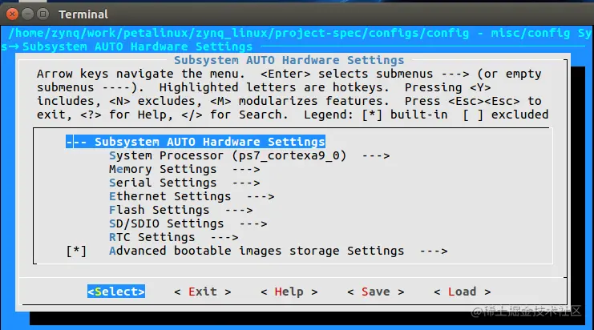Viewport: 594px width, 330px height.
Task: Open RTC Settings submenu
Action: coord(173,237)
